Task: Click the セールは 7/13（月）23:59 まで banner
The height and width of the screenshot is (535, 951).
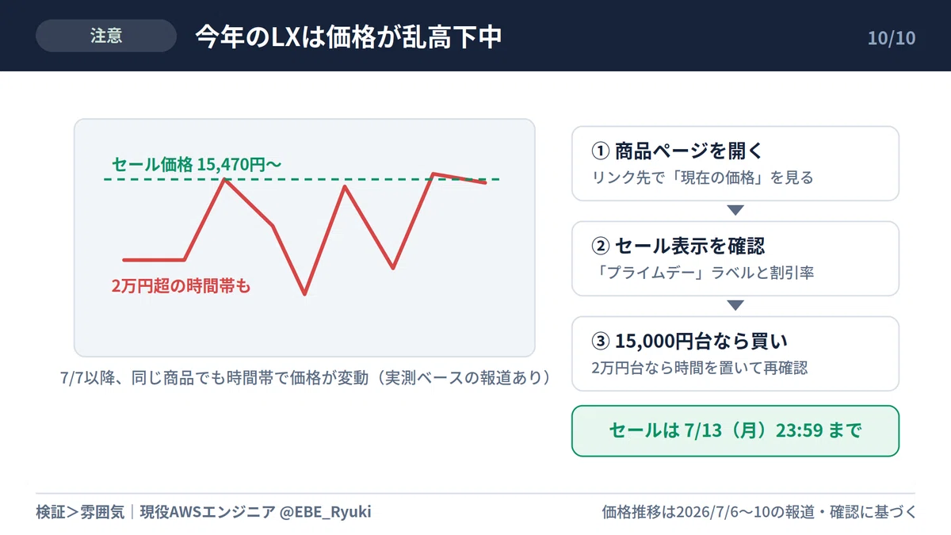Action: click(735, 430)
